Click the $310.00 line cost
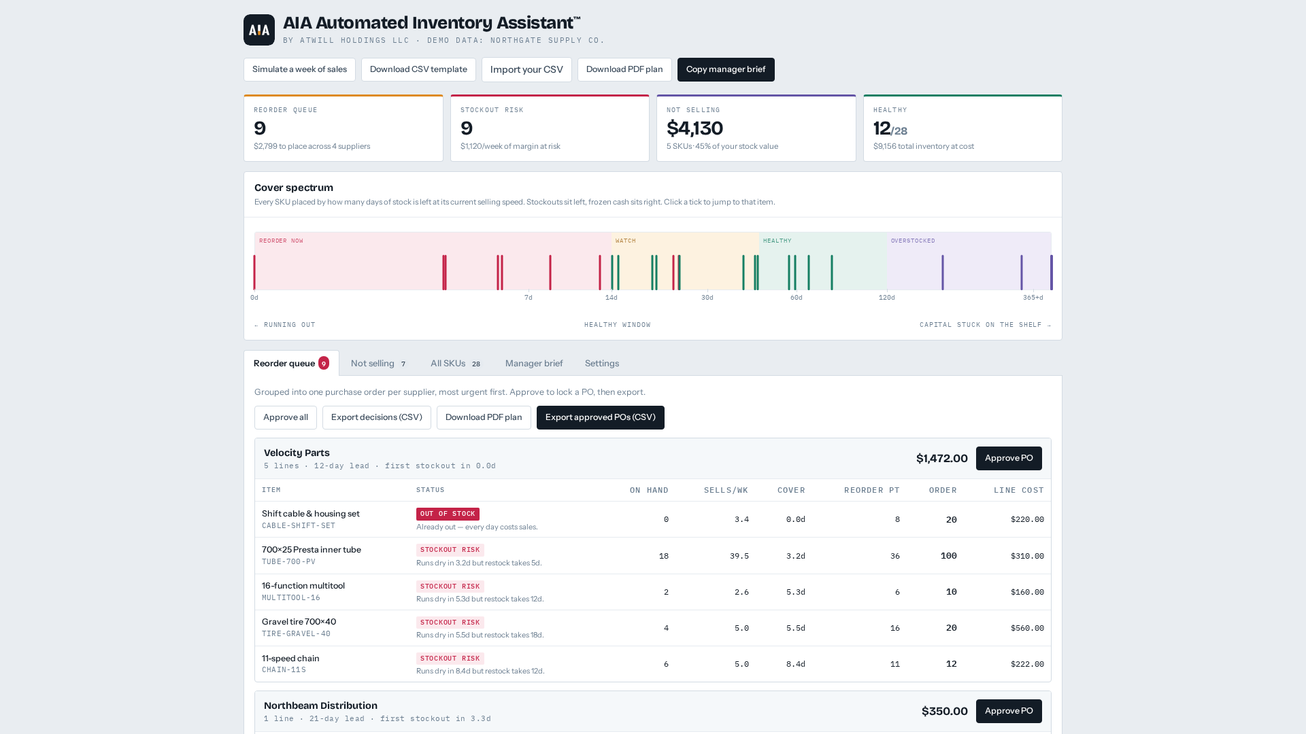The height and width of the screenshot is (734, 1306). tap(1027, 556)
